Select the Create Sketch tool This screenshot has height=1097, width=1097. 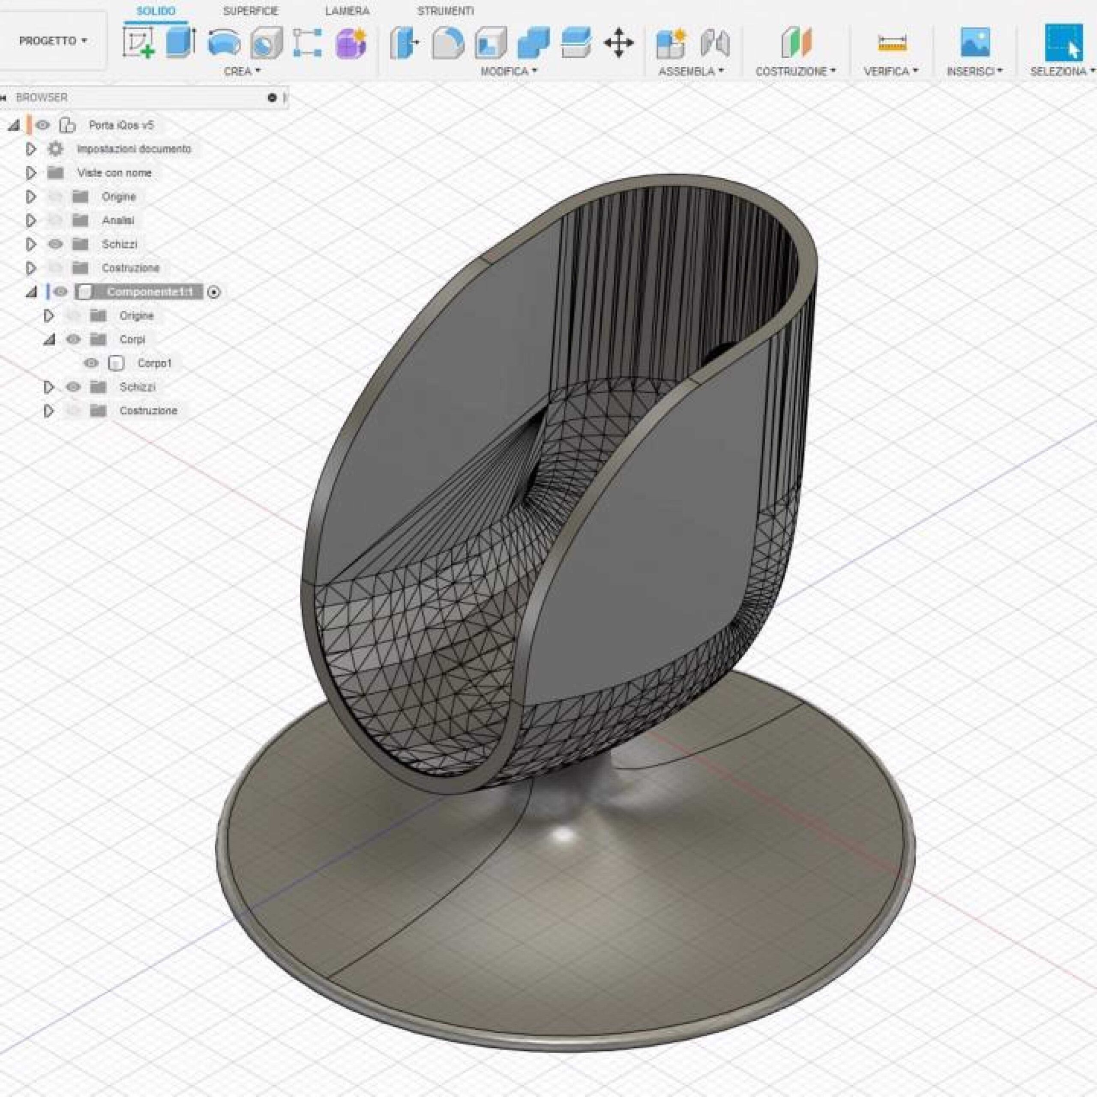coord(138,42)
